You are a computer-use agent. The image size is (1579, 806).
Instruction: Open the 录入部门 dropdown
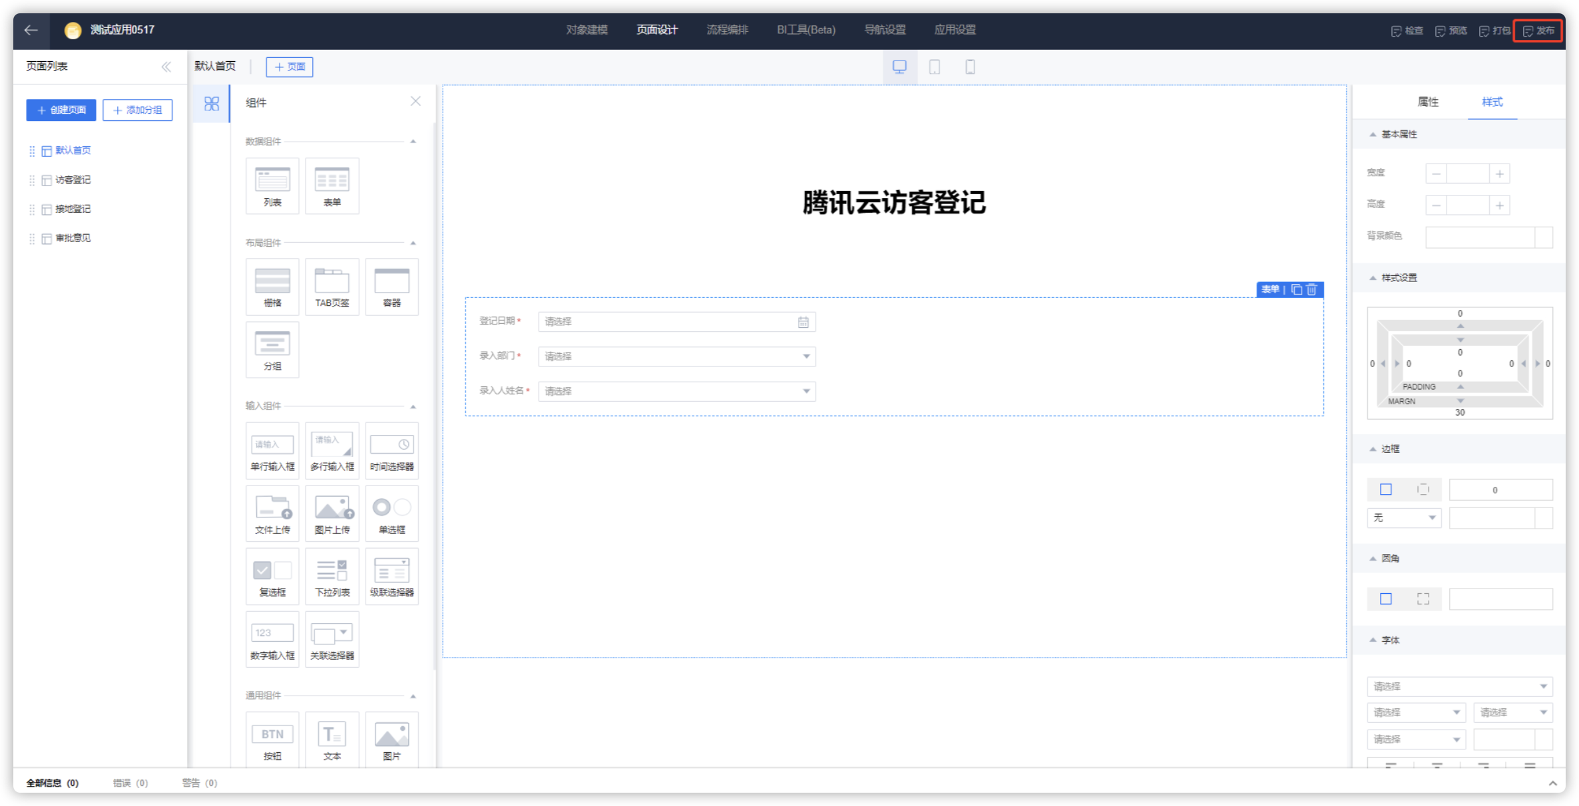pos(677,356)
